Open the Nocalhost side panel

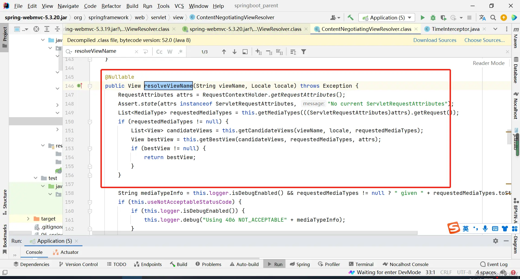(516, 106)
